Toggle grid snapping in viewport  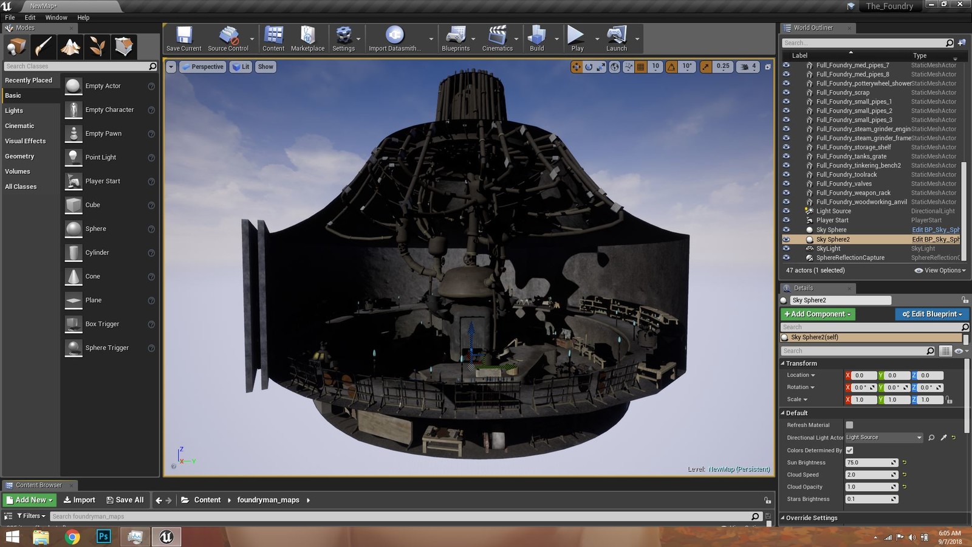click(640, 67)
